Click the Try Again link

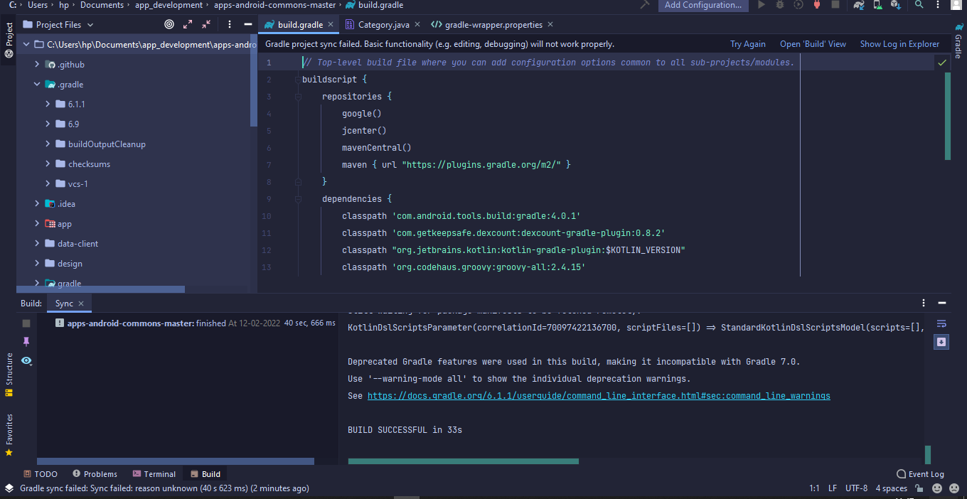[747, 43]
